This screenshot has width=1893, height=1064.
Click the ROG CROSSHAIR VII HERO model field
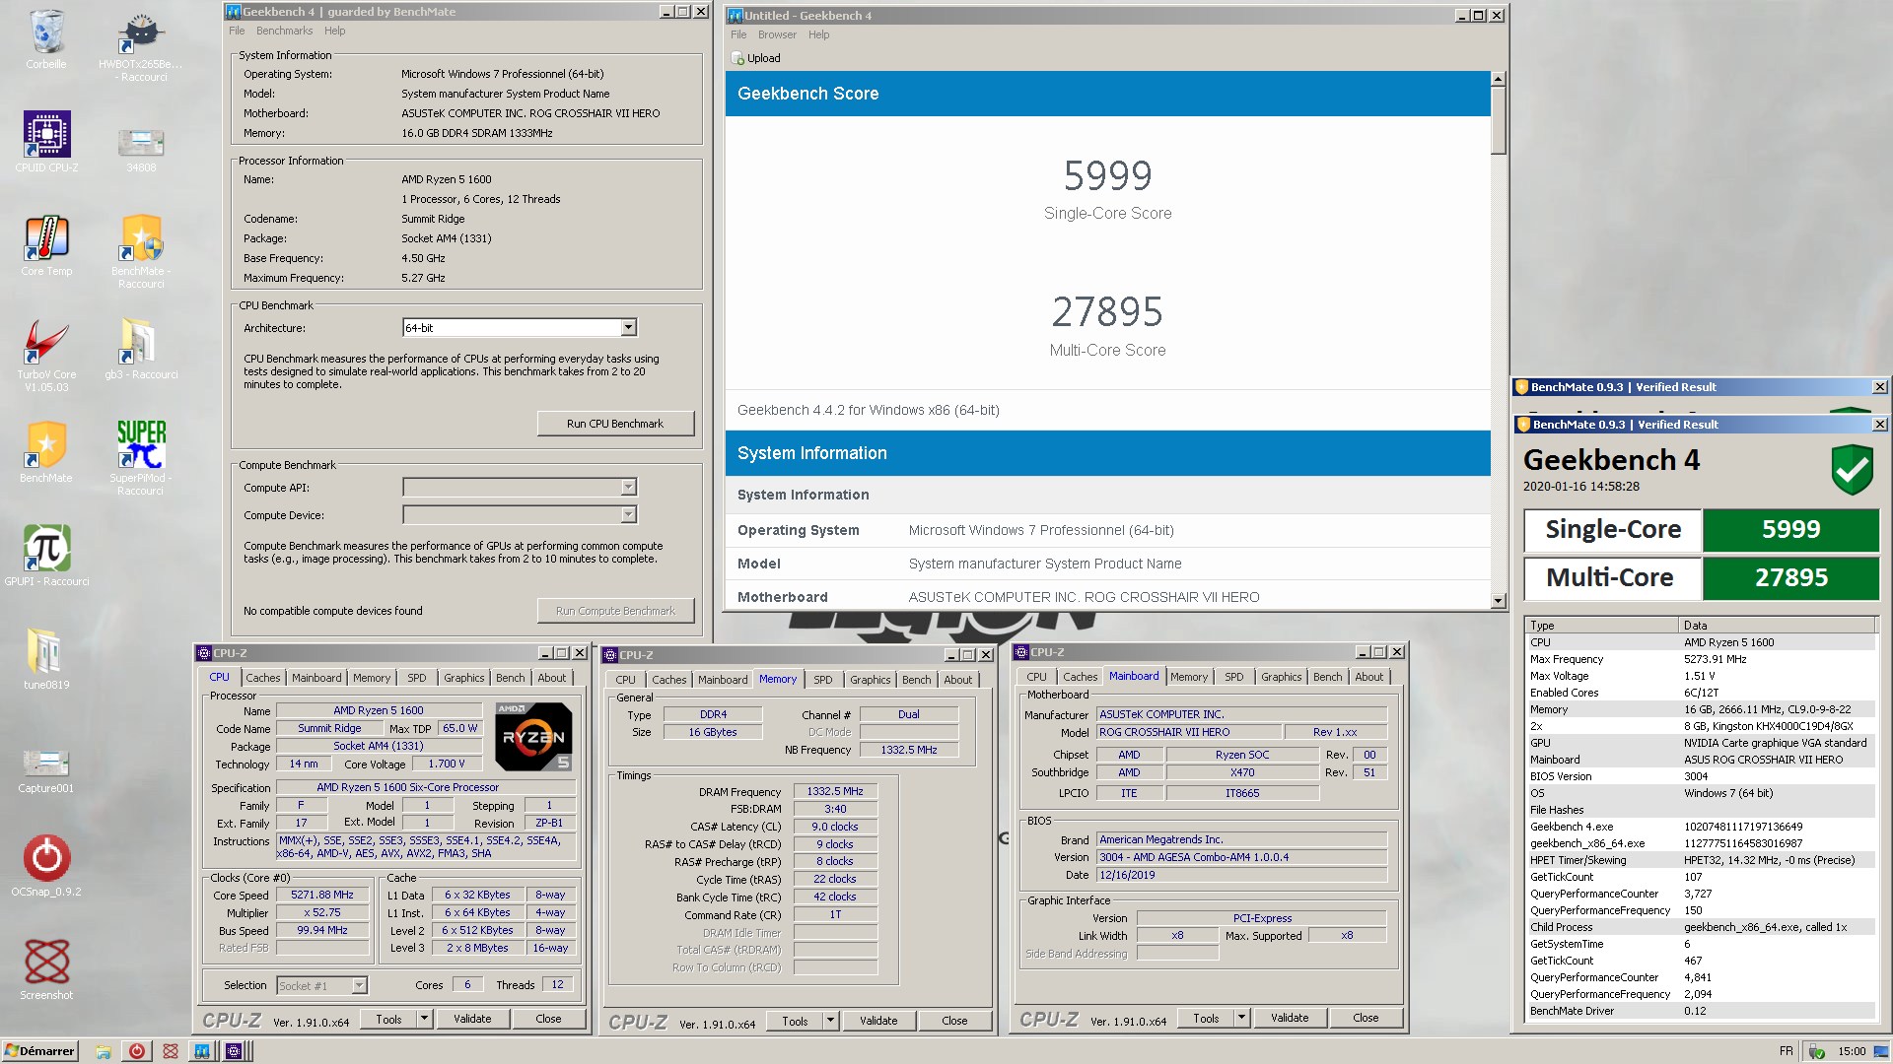(1188, 732)
